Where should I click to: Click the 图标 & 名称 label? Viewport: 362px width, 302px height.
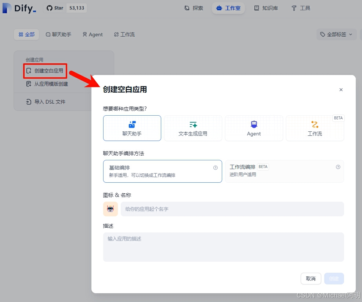(x=117, y=195)
